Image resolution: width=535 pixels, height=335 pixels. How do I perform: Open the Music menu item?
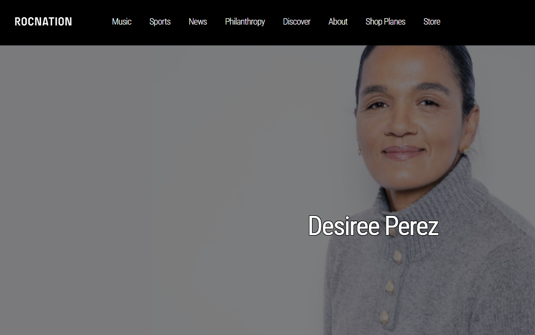121,21
